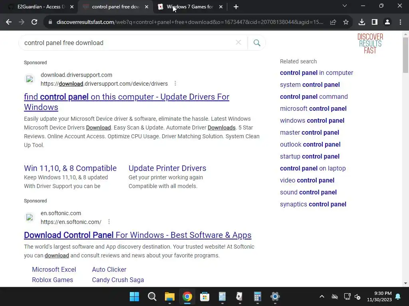Image resolution: width=409 pixels, height=306 pixels.
Task: Open File Explorer from taskbar
Action: coord(169,296)
